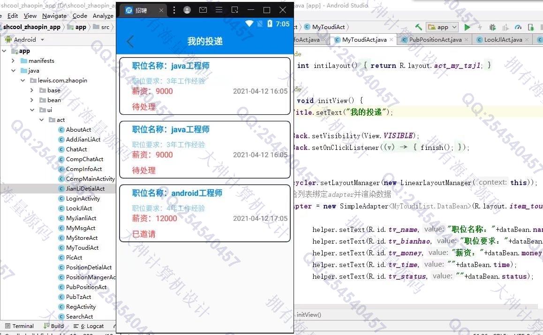The image size is (543, 335).
Task: Expand the manifests folder
Action: click(13, 60)
